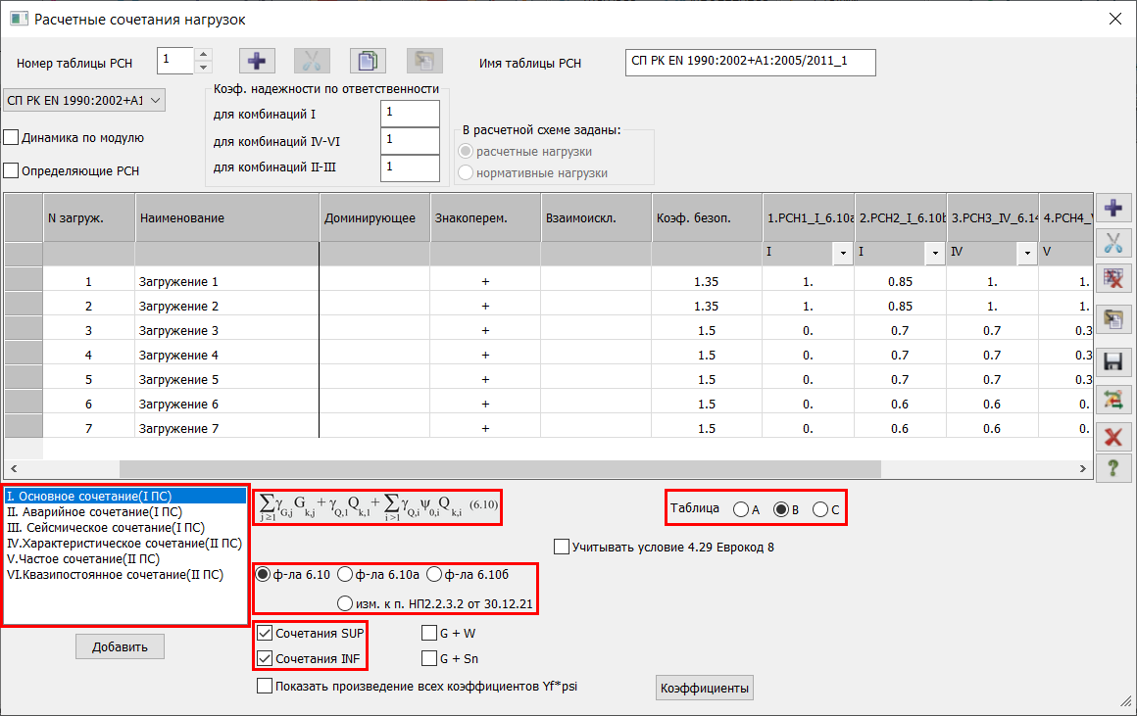Click the Коэффициенты button
Screen dimensions: 1137x716
point(705,689)
